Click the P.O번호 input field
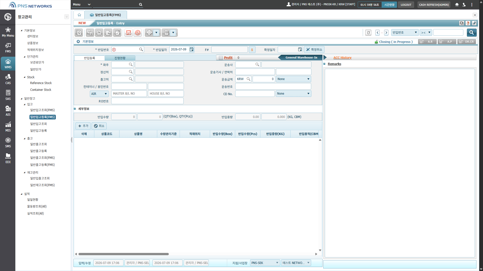483x271 pixels. [x=147, y=101]
